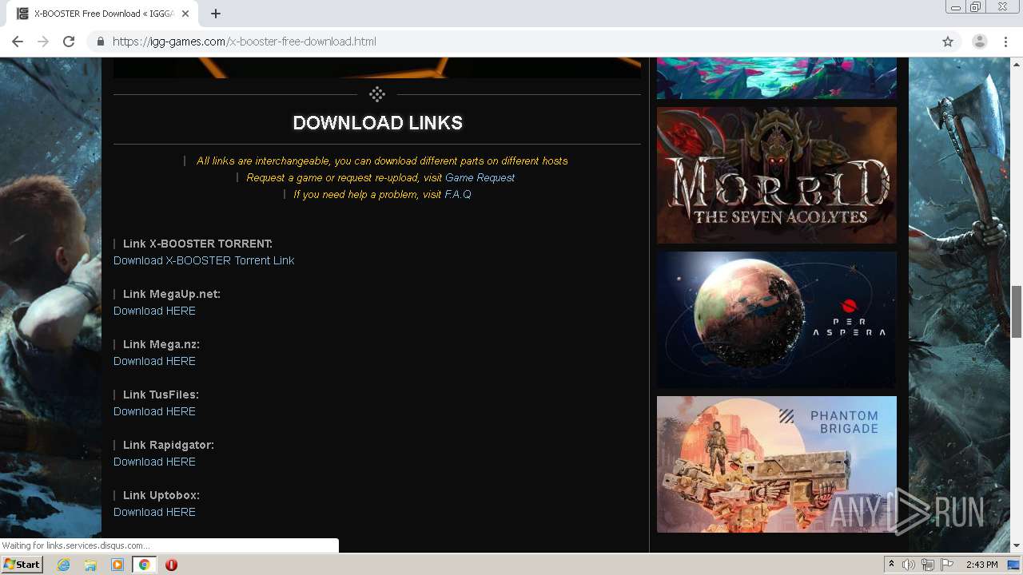Close the X-BOOSTER Free Download tab
The image size is (1023, 575).
[x=185, y=14]
